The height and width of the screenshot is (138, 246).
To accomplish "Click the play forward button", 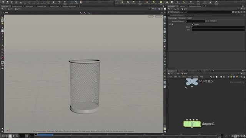I will pos(13,136).
